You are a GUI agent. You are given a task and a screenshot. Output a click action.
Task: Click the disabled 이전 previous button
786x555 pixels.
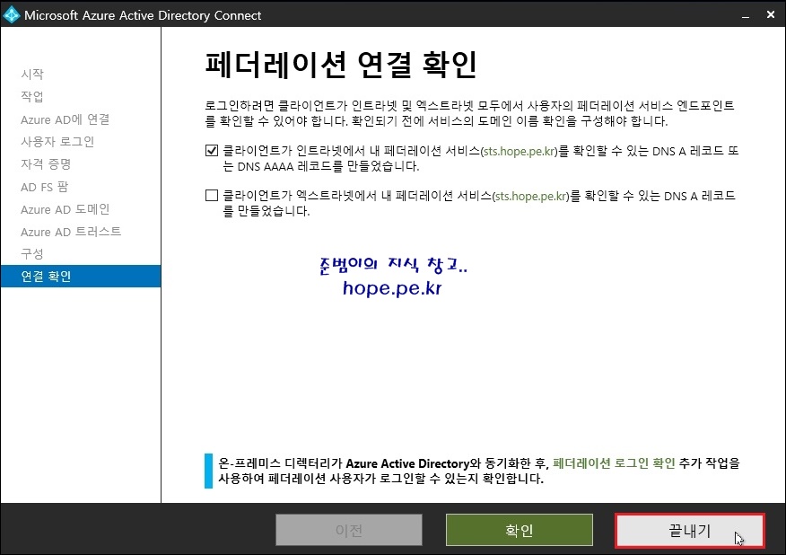click(349, 530)
